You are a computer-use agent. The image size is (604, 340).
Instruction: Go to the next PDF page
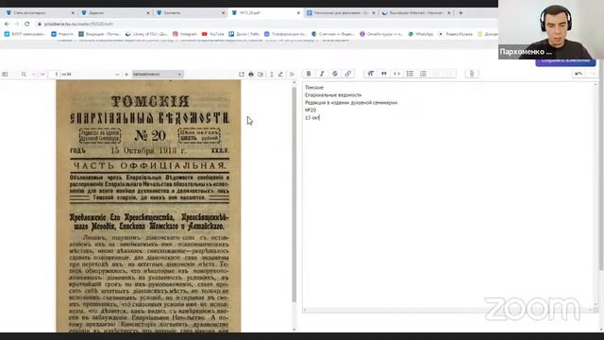click(x=42, y=74)
